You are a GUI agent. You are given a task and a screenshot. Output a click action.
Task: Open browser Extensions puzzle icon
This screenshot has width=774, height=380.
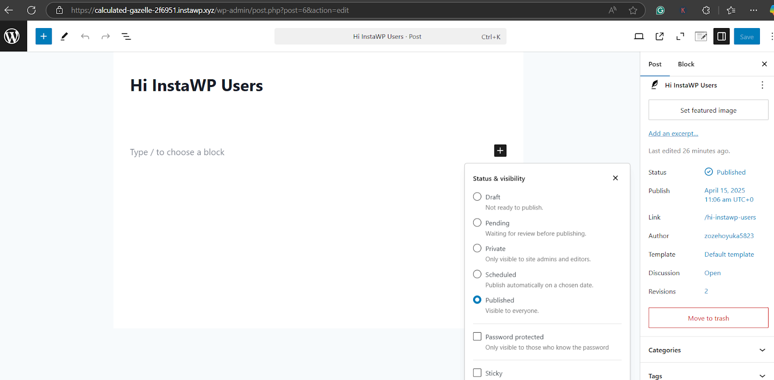[706, 10]
